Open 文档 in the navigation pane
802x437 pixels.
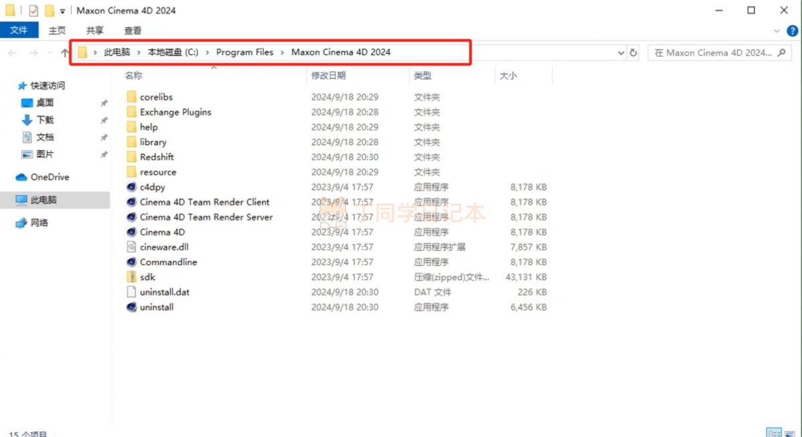pyautogui.click(x=45, y=137)
